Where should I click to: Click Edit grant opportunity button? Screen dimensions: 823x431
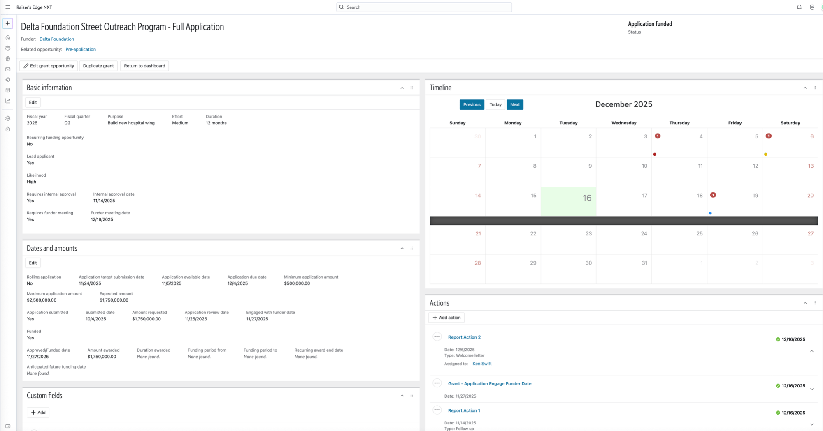49,66
